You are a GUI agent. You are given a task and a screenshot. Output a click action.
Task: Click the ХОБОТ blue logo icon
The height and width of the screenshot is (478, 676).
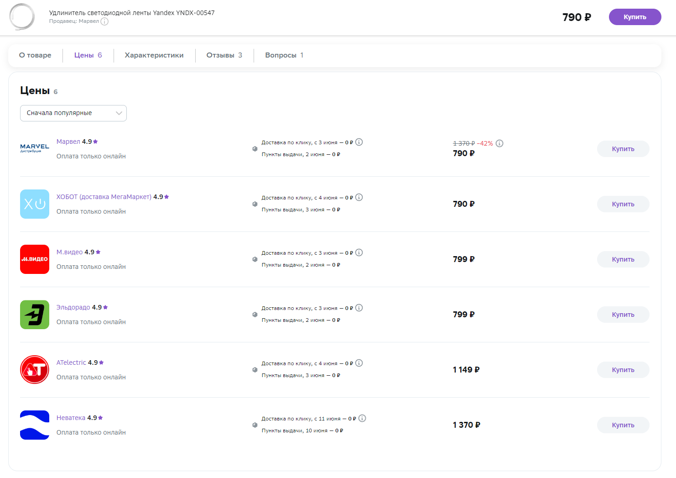(35, 204)
